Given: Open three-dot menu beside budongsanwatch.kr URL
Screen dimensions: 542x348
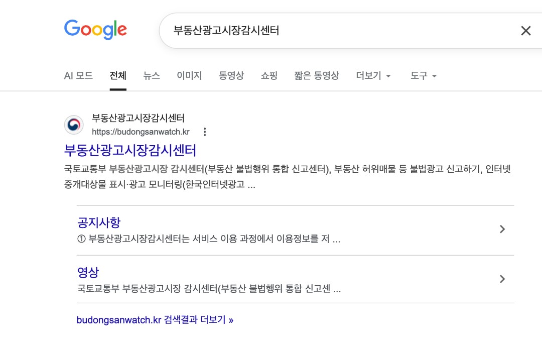Looking at the screenshot, I should (205, 132).
